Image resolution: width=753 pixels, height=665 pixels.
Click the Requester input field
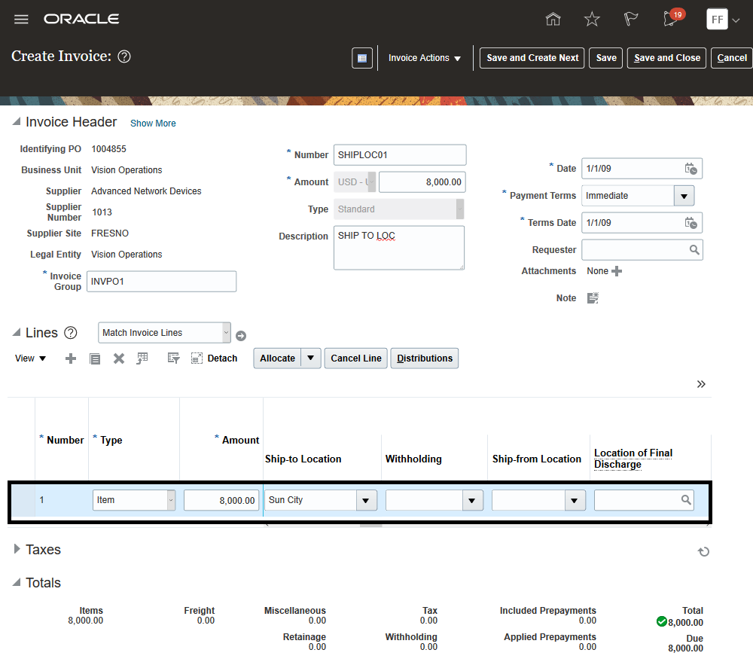click(642, 250)
